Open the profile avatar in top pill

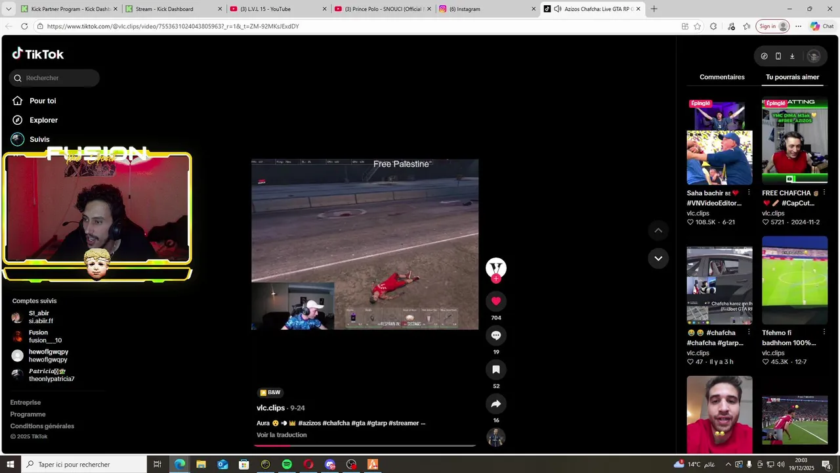pyautogui.click(x=814, y=56)
